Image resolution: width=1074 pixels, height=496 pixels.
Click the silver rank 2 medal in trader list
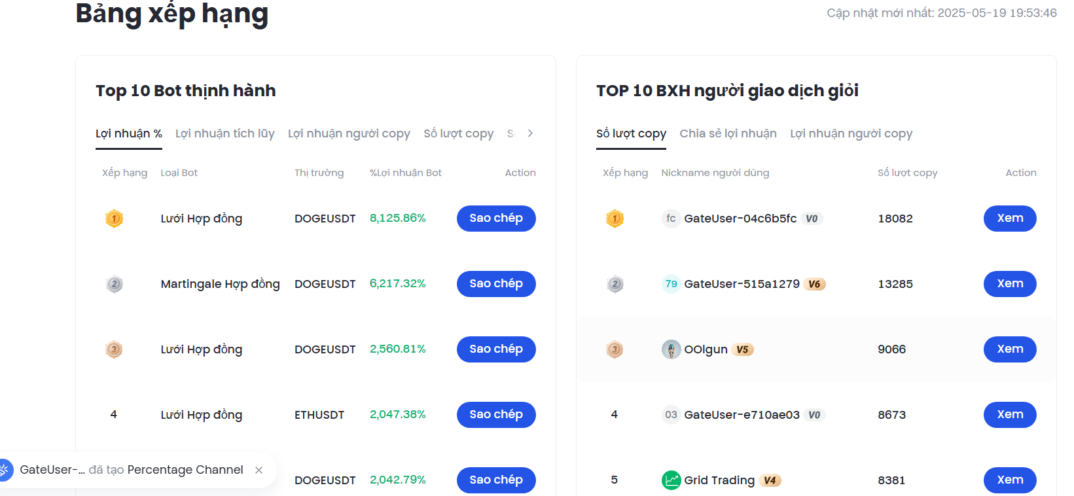click(615, 284)
